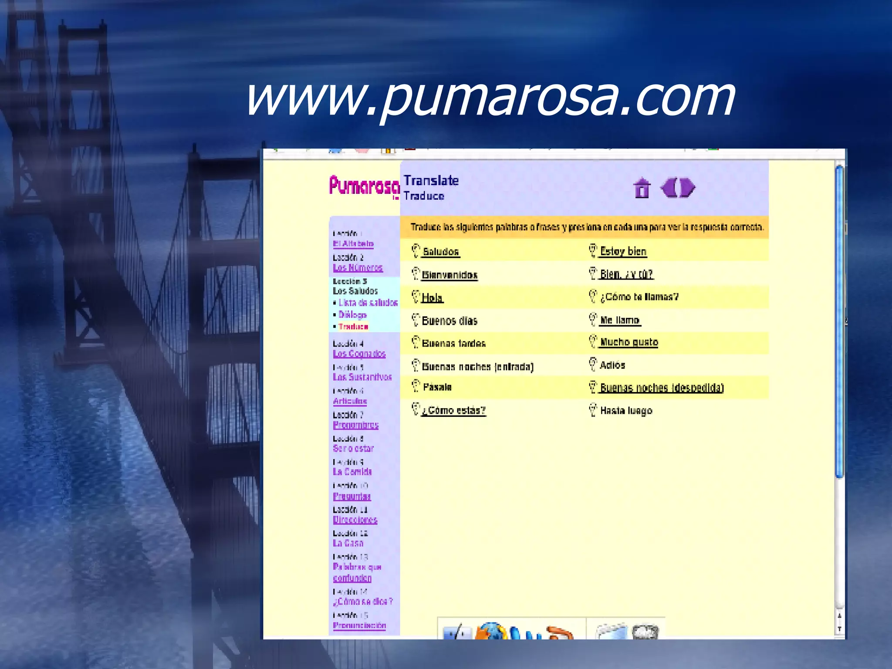The height and width of the screenshot is (669, 892).
Task: Click the lightbulb beside Adiós
Action: coord(593,364)
